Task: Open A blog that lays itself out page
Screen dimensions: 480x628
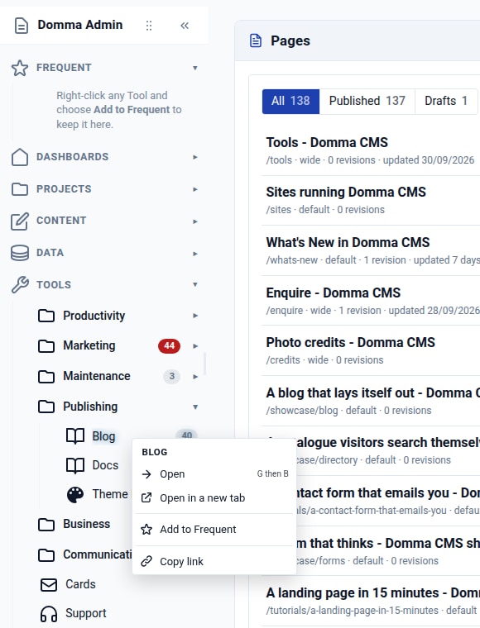Action: coord(373,393)
